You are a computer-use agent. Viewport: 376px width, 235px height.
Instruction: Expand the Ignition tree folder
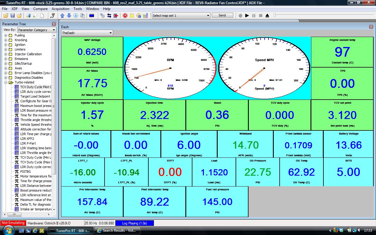[6, 45]
